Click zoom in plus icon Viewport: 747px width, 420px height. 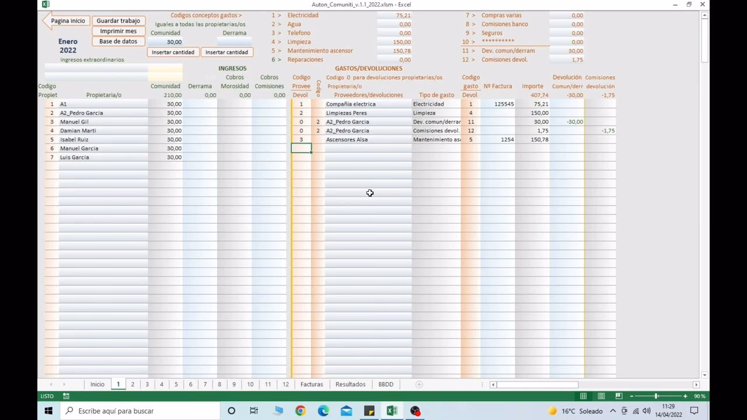pos(685,396)
